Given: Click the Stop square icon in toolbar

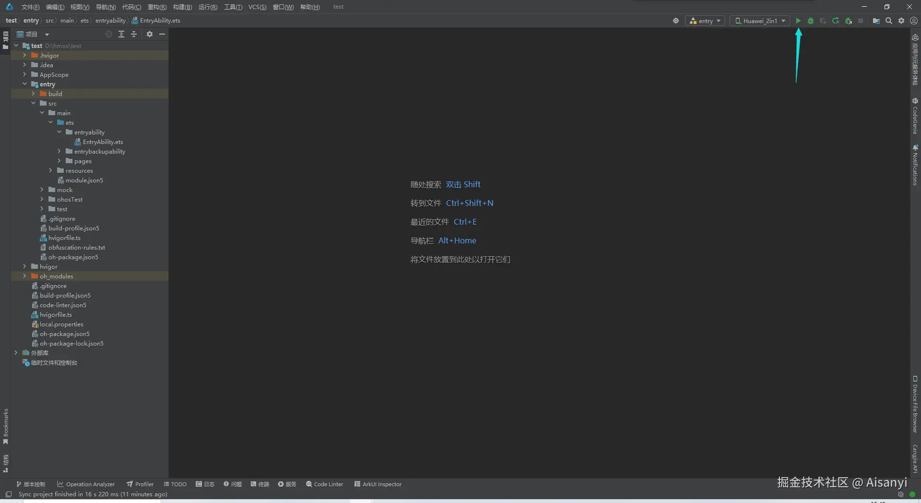Looking at the screenshot, I should pyautogui.click(x=861, y=21).
